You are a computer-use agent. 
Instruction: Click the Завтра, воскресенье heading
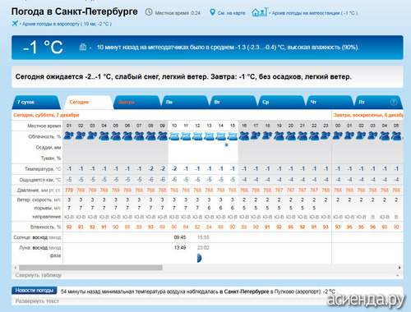[368, 115]
